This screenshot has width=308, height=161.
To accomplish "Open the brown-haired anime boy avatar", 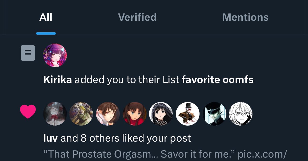I will pyautogui.click(x=108, y=114).
